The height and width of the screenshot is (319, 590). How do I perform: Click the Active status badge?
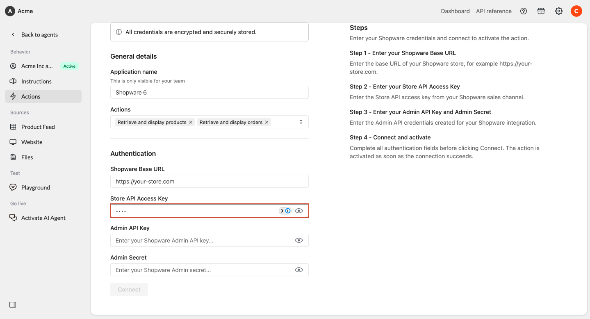click(x=69, y=66)
